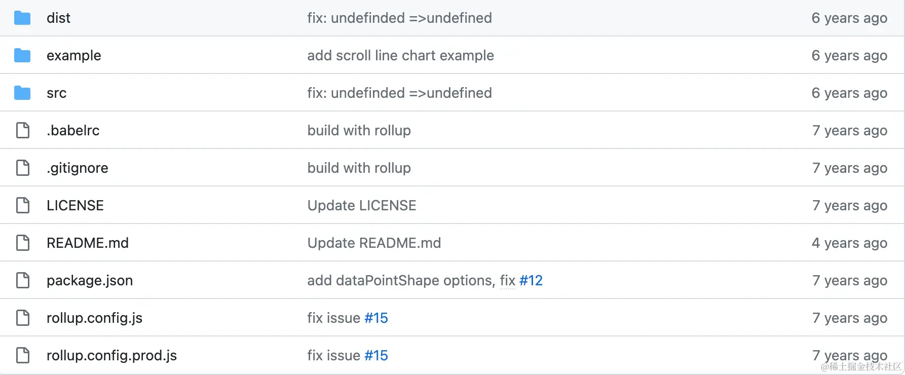
Task: Open the package.json file link
Action: 90,281
